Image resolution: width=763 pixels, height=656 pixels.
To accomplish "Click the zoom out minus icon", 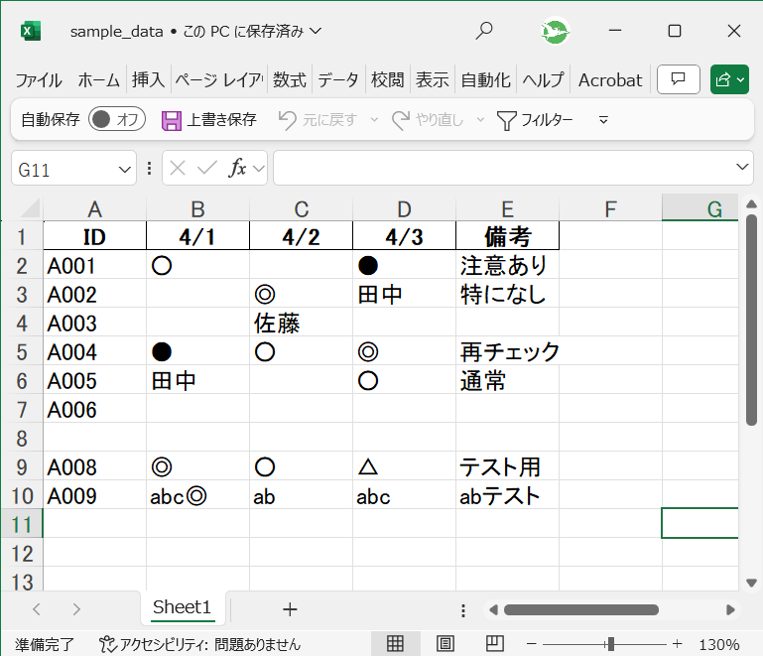I will (x=532, y=644).
